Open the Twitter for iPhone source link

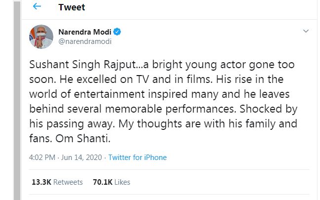[137, 158]
